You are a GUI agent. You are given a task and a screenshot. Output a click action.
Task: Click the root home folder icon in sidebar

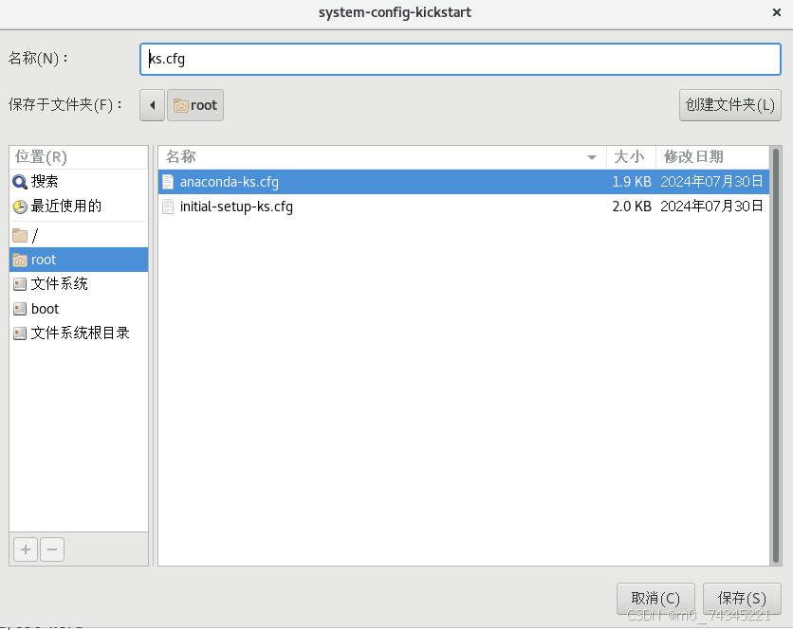20,260
